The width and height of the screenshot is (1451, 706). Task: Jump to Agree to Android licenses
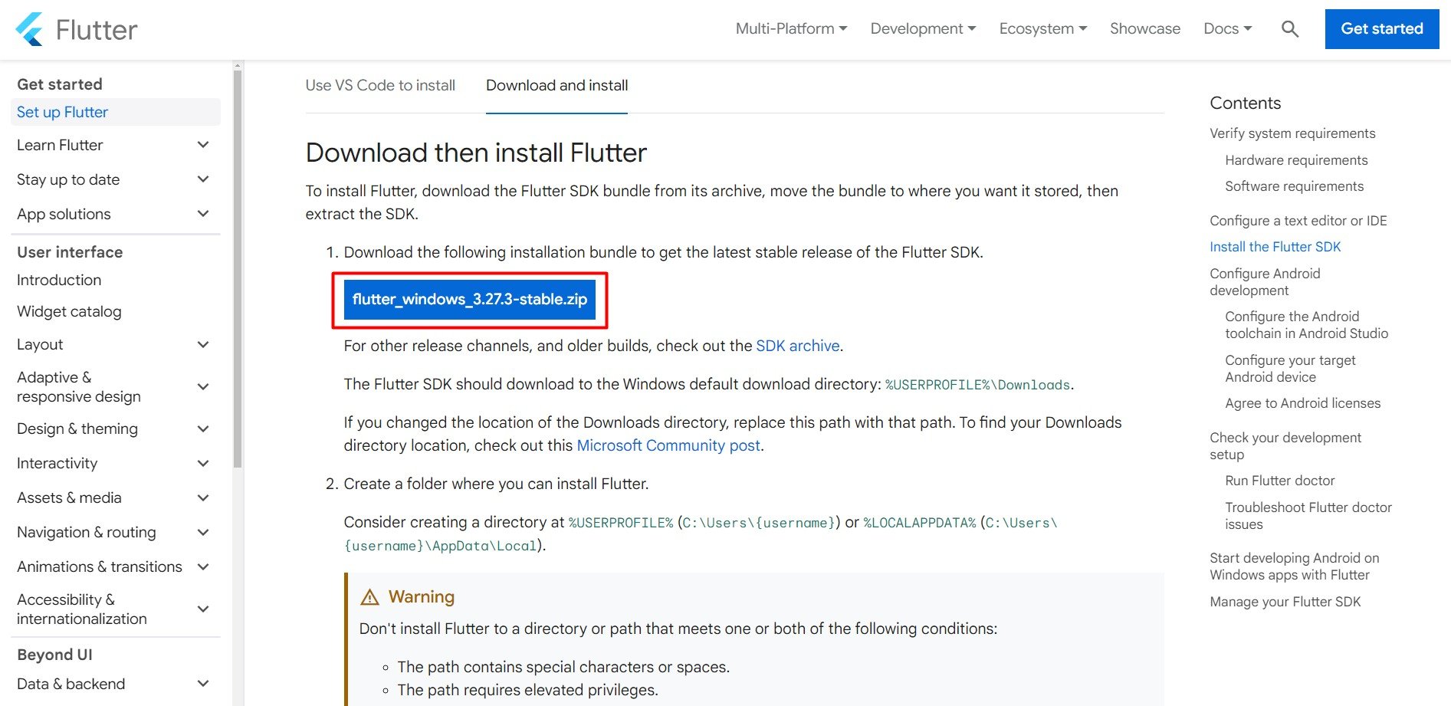point(1302,403)
